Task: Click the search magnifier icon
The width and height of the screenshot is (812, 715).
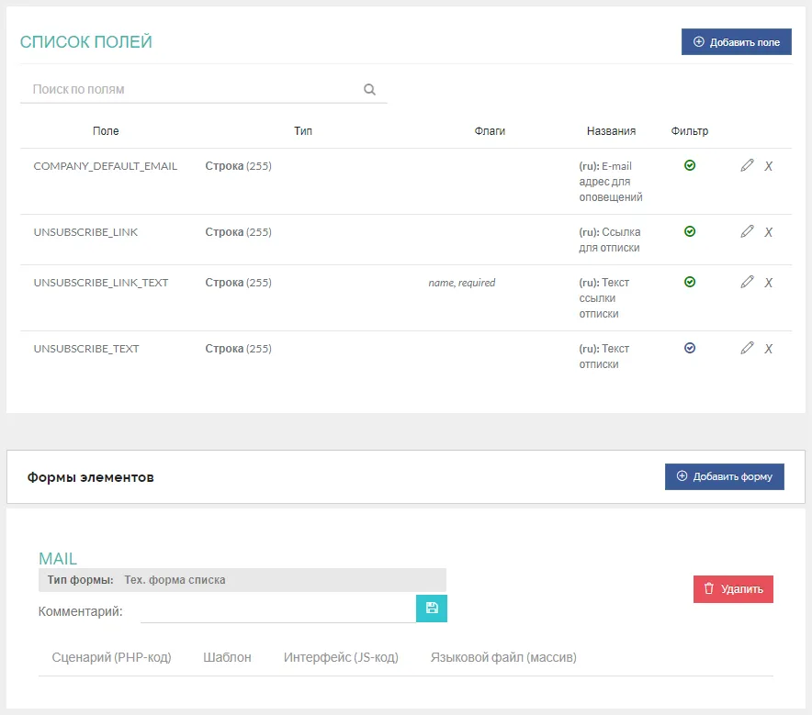Action: (x=370, y=90)
